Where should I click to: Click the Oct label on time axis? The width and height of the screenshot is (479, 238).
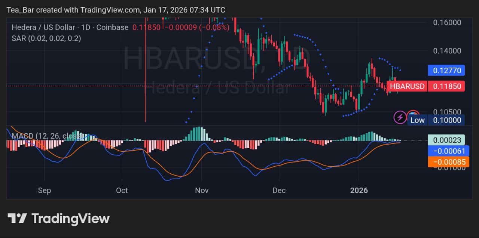click(122, 191)
